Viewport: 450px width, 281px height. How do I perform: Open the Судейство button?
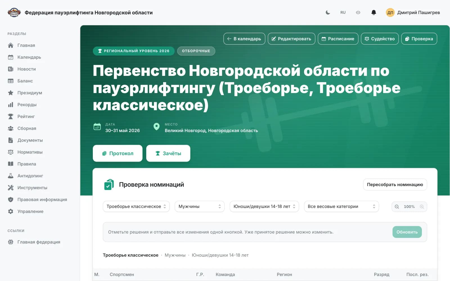coord(380,39)
